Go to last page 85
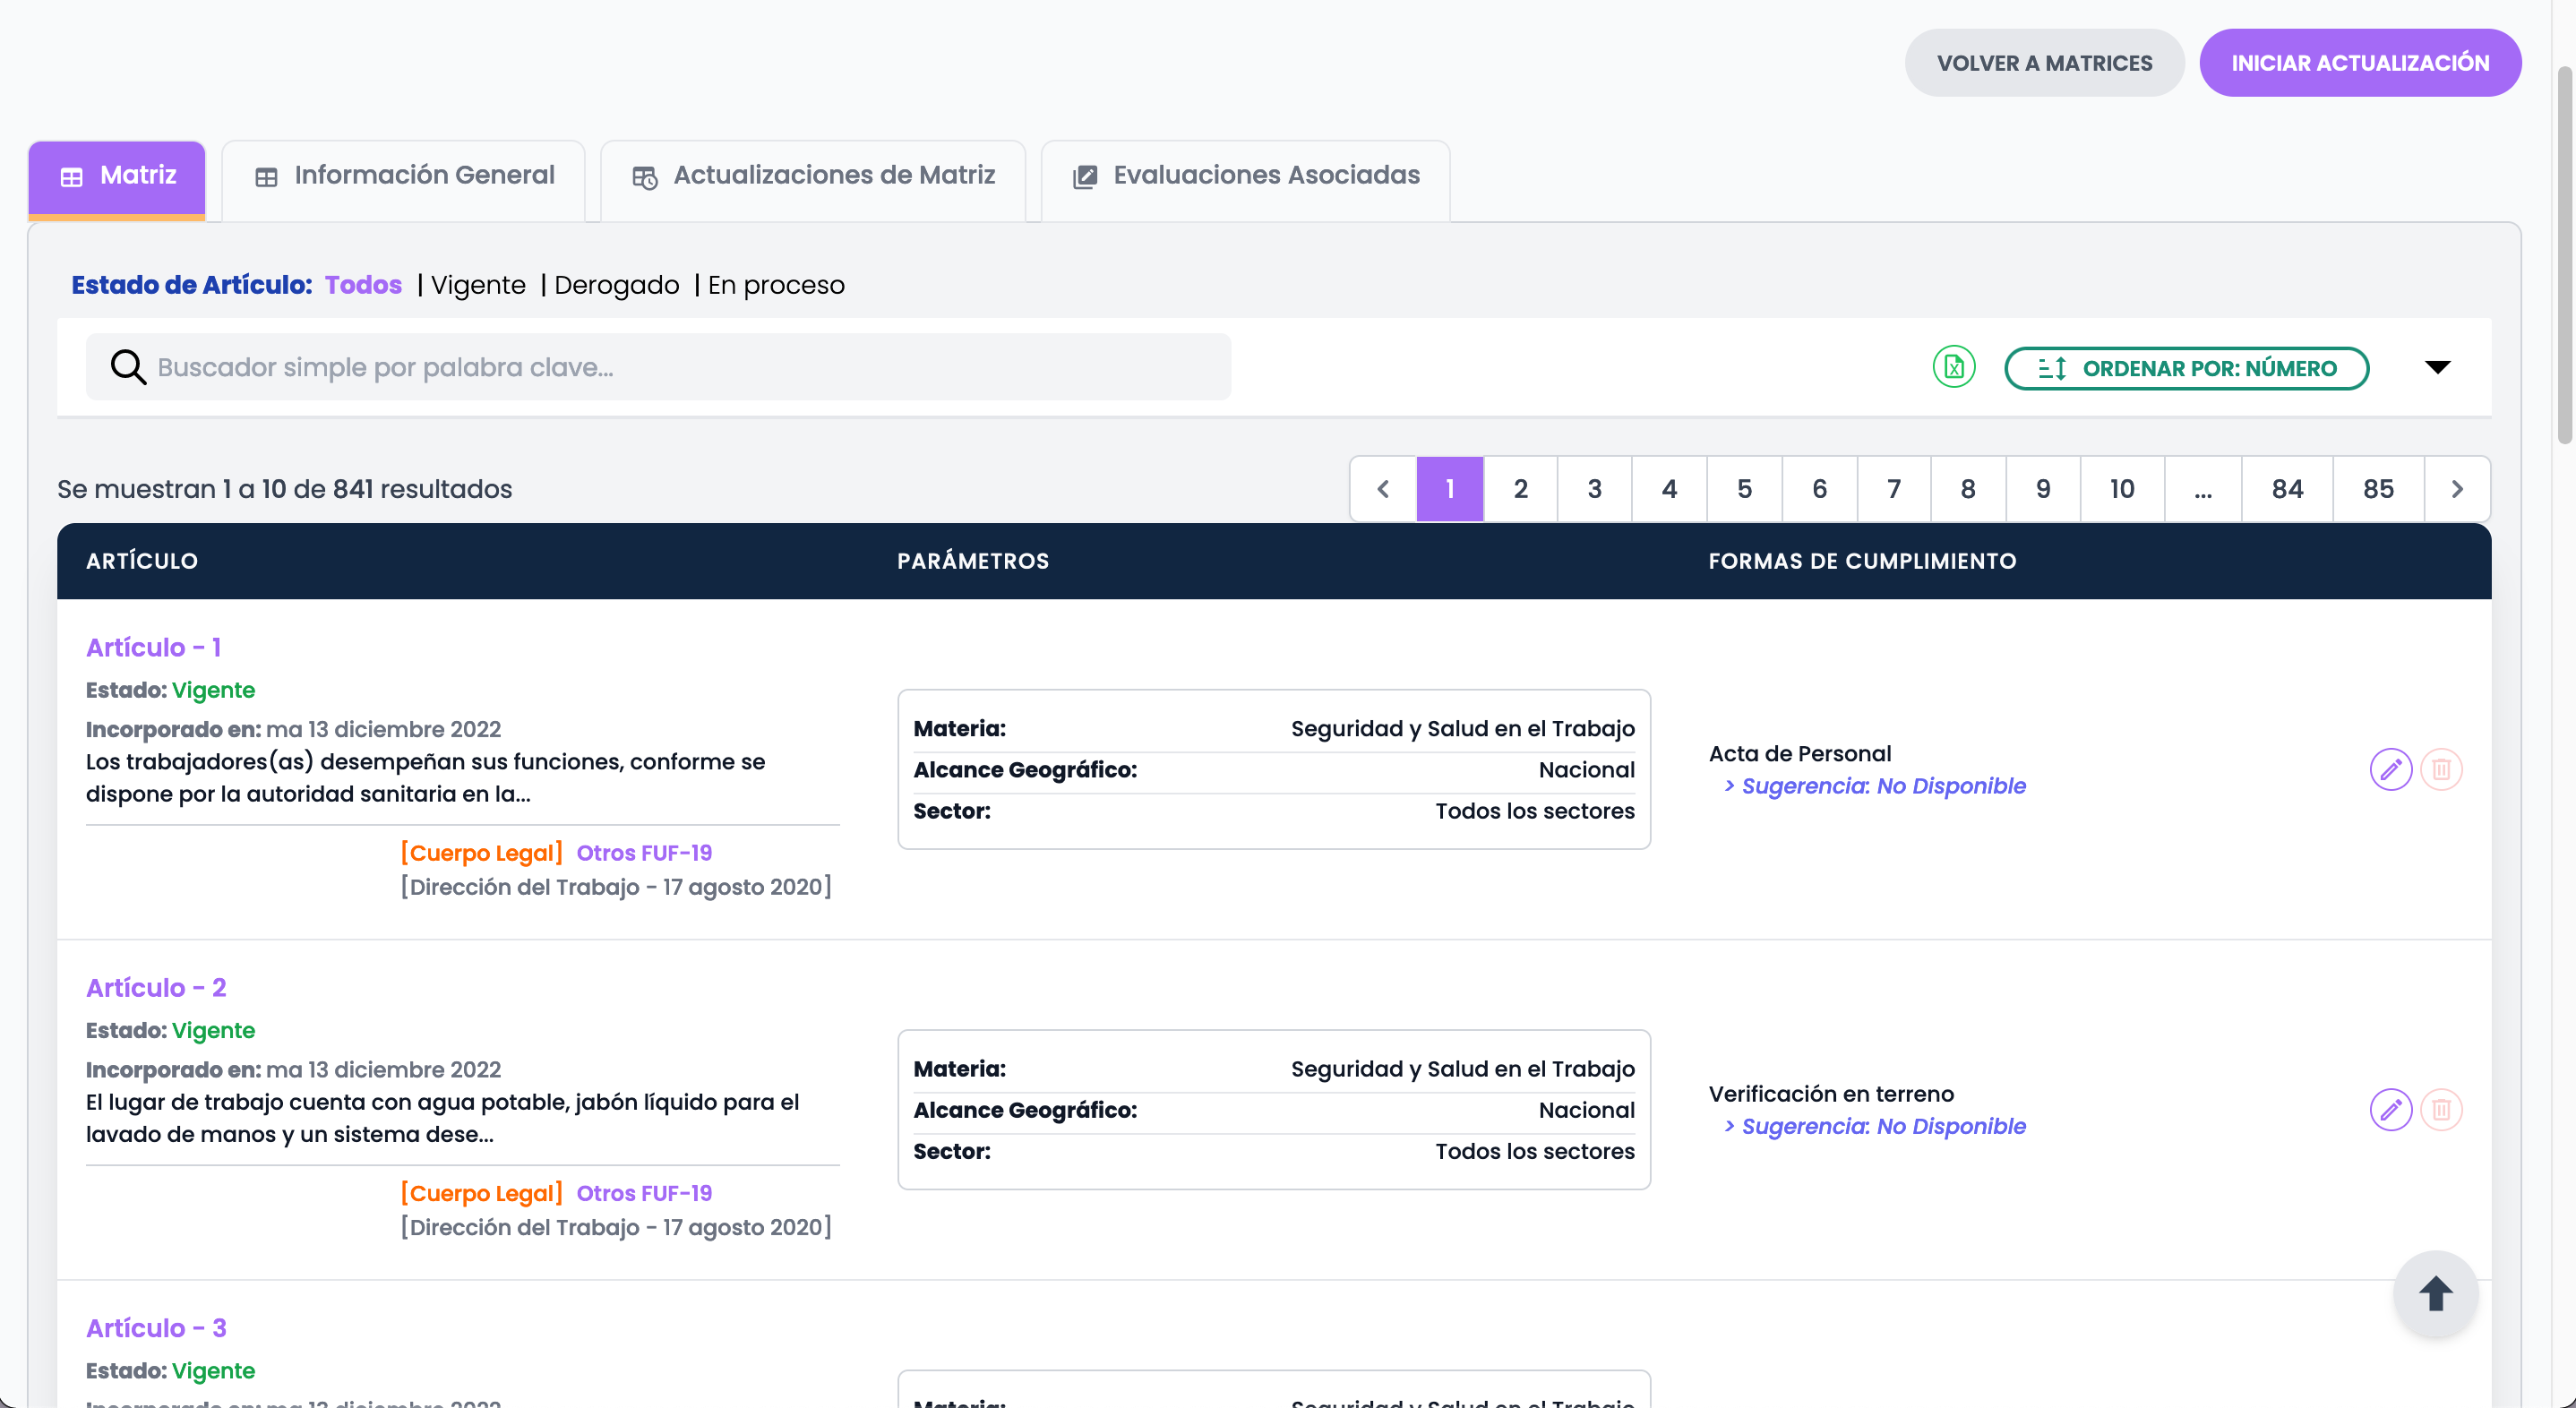 click(2378, 489)
